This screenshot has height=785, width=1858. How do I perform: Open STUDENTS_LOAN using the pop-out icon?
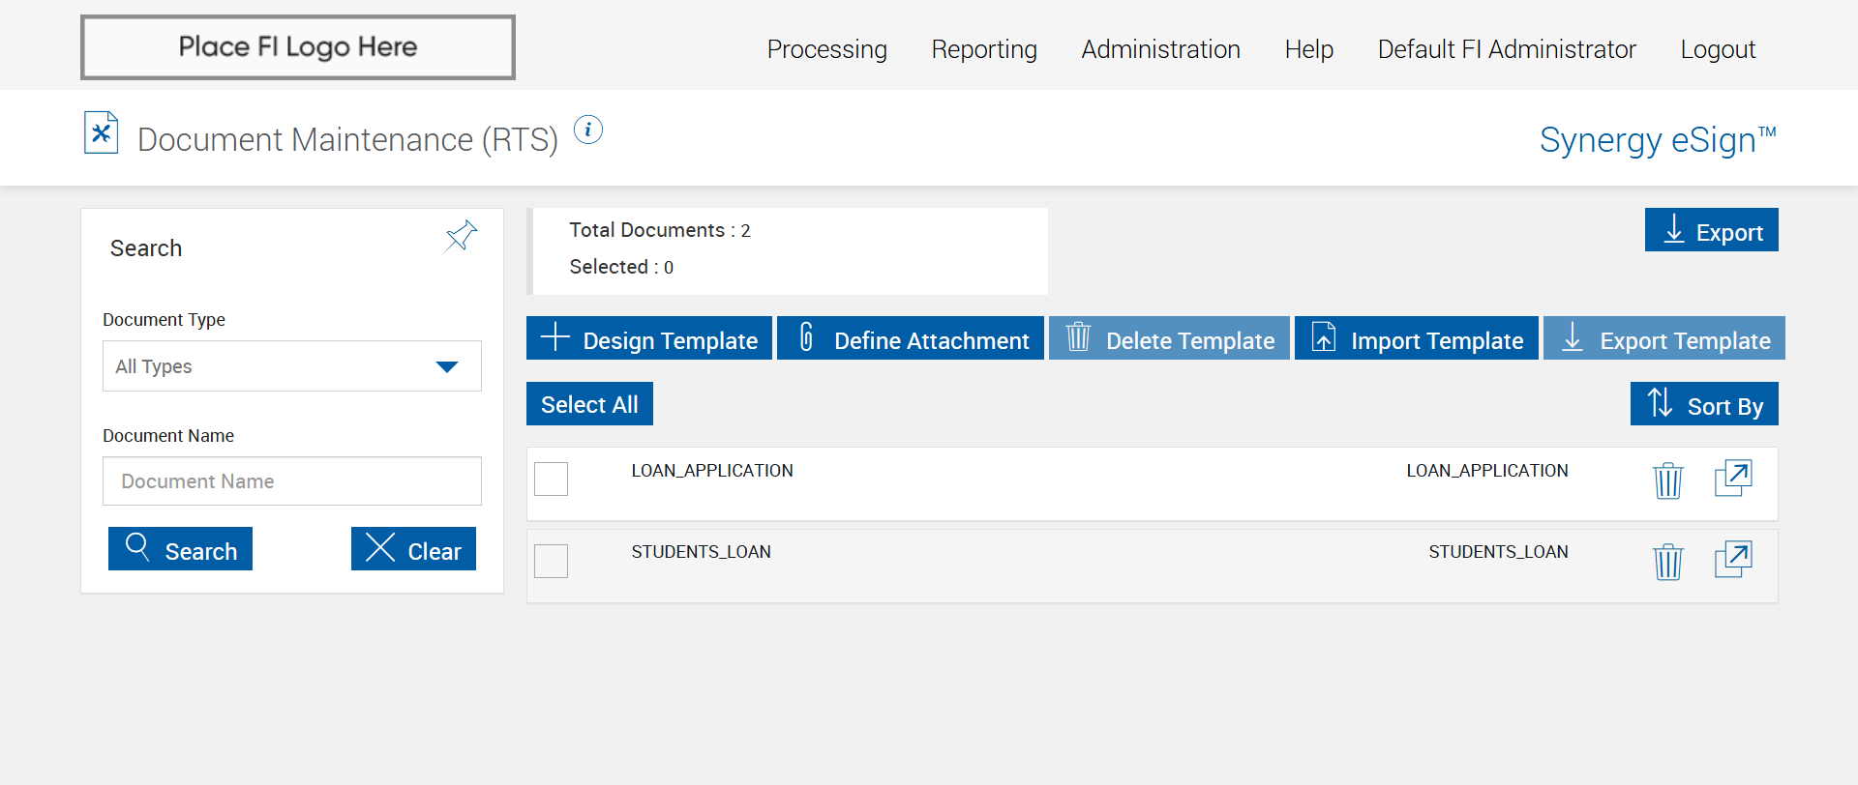tap(1733, 559)
